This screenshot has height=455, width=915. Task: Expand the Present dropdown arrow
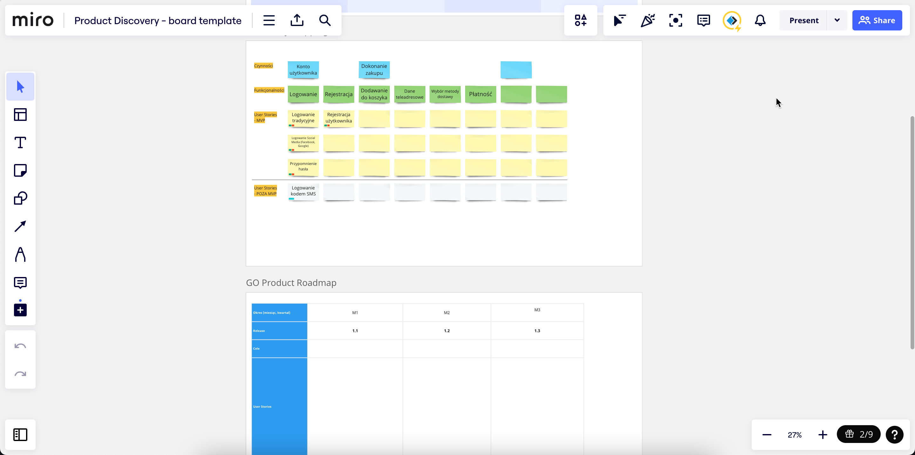[x=837, y=20]
